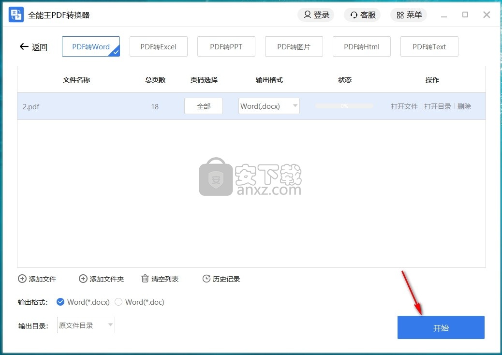Viewport: 502px width, 355px height.
Task: Click the 总页数 column header
Action: pyautogui.click(x=155, y=80)
